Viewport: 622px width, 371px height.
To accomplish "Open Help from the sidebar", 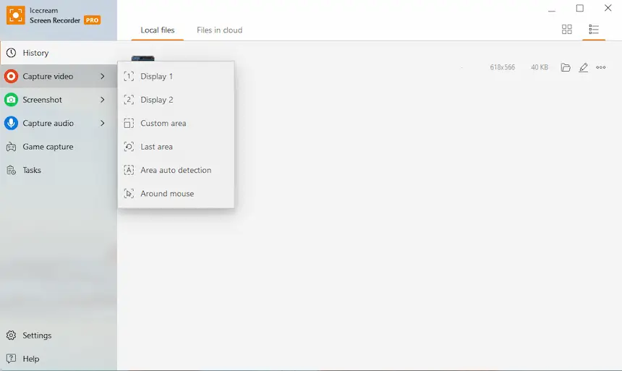I will pyautogui.click(x=59, y=359).
